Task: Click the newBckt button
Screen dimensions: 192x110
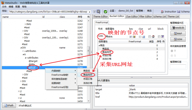Action: 178,28
